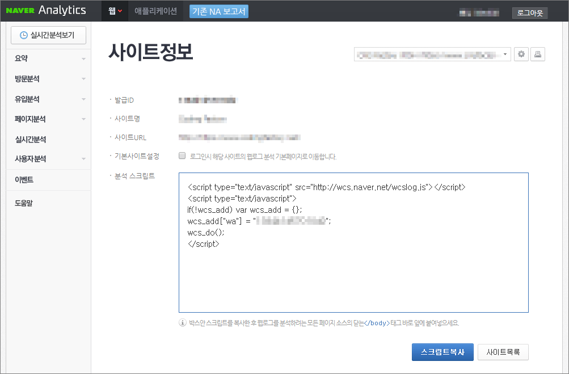
Task: Click the 사이트명 label
Action: [128, 119]
